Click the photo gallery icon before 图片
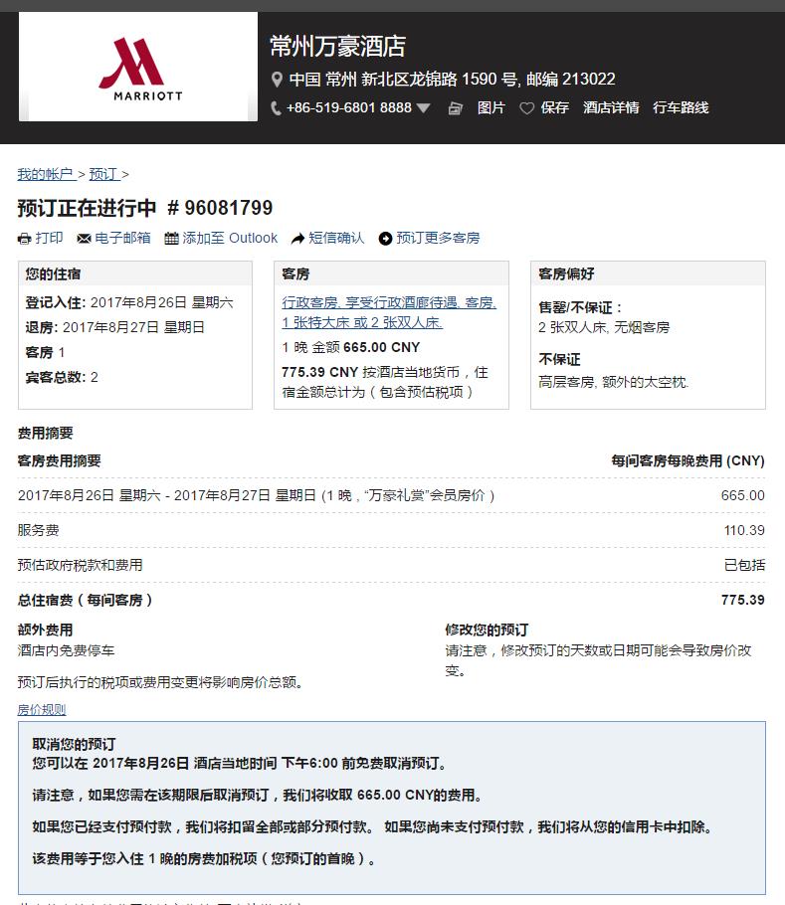This screenshot has height=905, width=785. [x=456, y=108]
